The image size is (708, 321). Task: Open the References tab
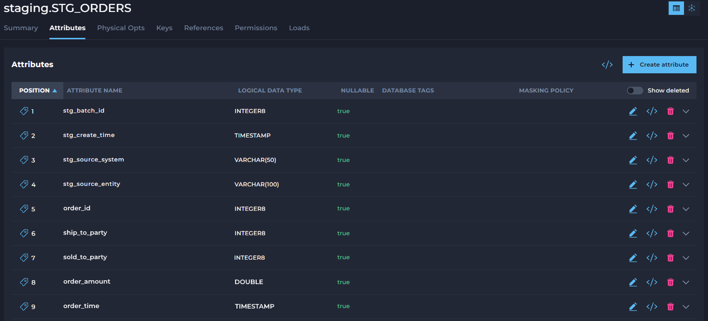(204, 28)
